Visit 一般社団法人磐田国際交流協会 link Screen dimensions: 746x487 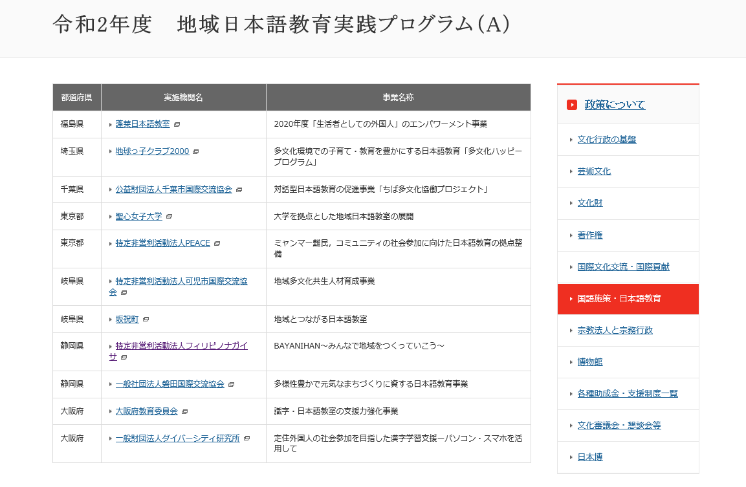coord(170,384)
